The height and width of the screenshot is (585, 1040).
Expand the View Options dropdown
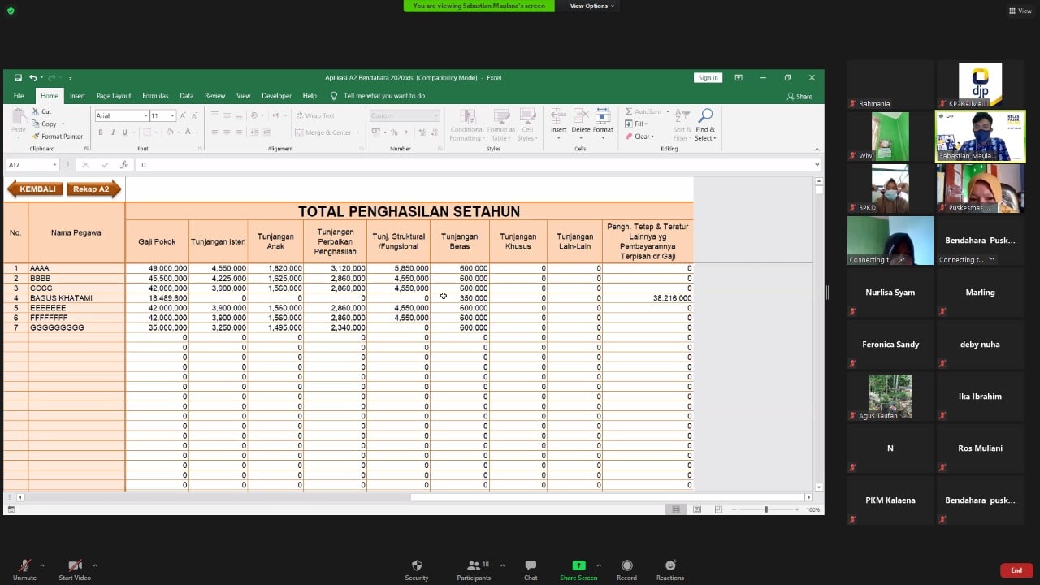[591, 6]
